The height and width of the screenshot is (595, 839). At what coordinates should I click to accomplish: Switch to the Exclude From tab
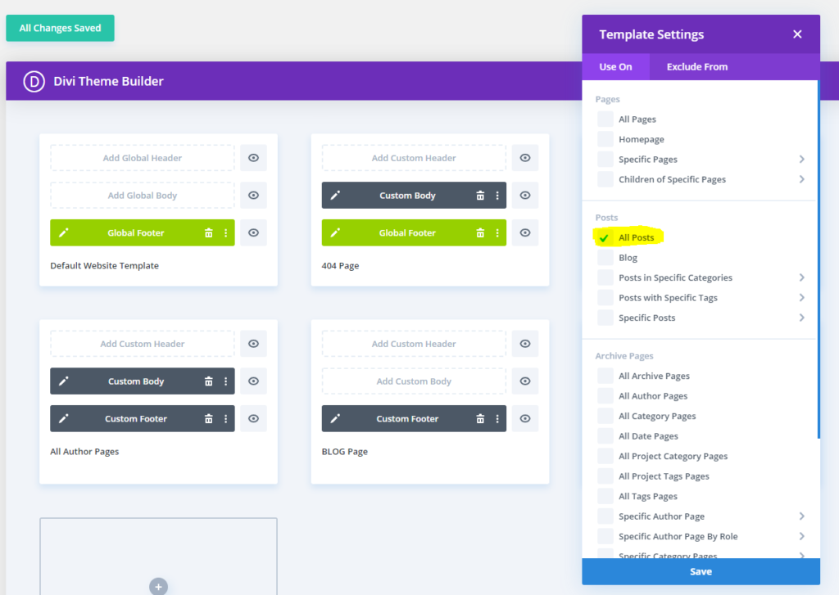click(696, 67)
